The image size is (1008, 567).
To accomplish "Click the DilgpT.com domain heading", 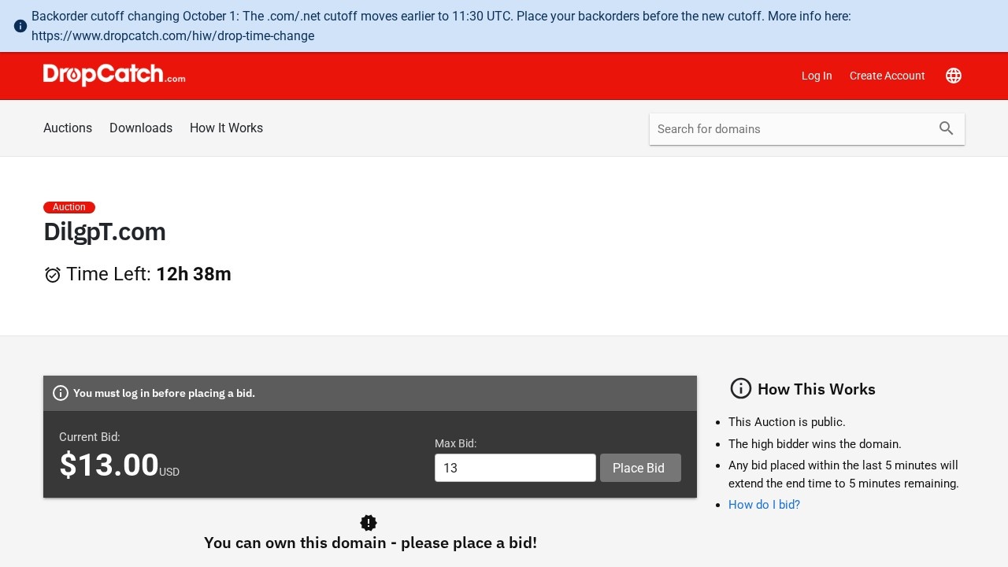I will tap(105, 232).
